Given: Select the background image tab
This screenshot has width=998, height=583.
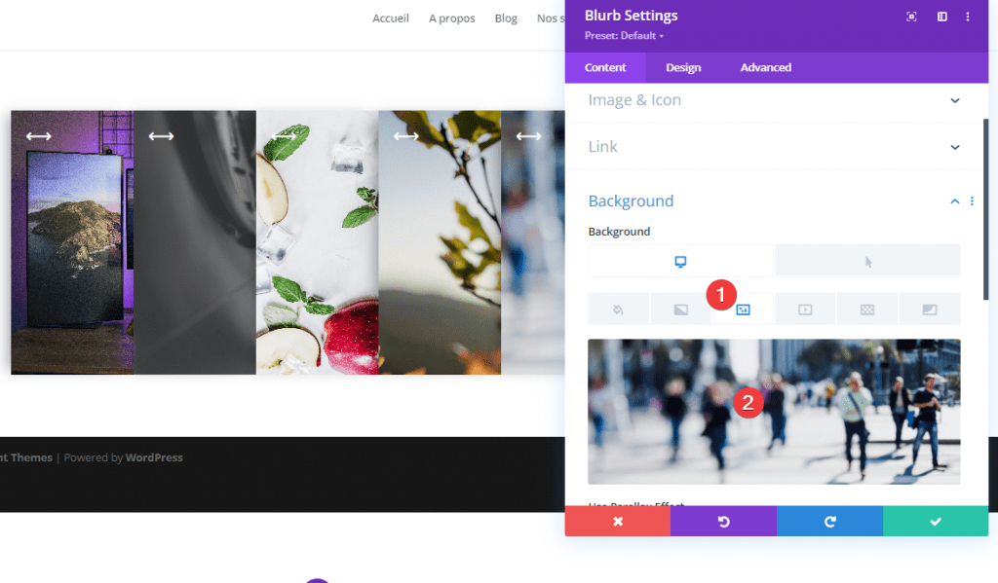Looking at the screenshot, I should pos(743,310).
